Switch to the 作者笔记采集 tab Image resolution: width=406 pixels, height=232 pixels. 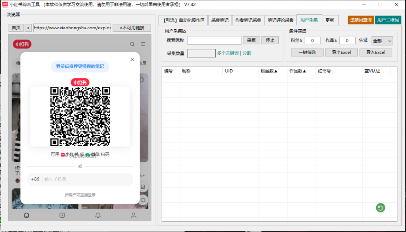[248, 19]
